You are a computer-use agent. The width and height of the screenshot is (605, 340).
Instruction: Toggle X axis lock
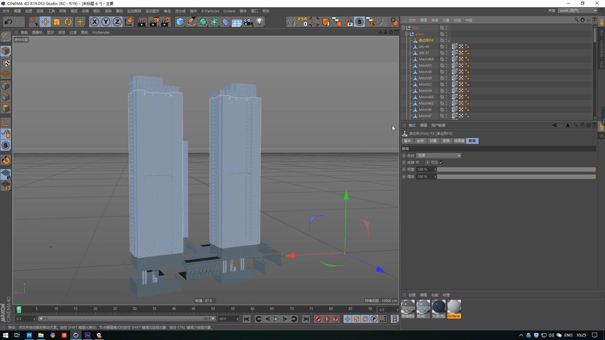(94, 22)
